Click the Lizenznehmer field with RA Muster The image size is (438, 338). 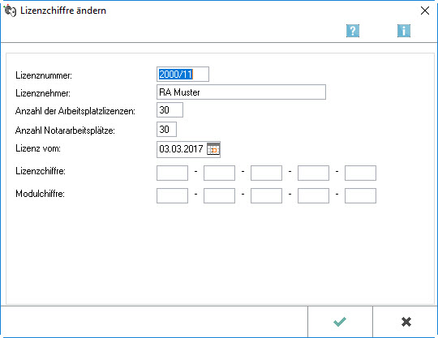[241, 92]
